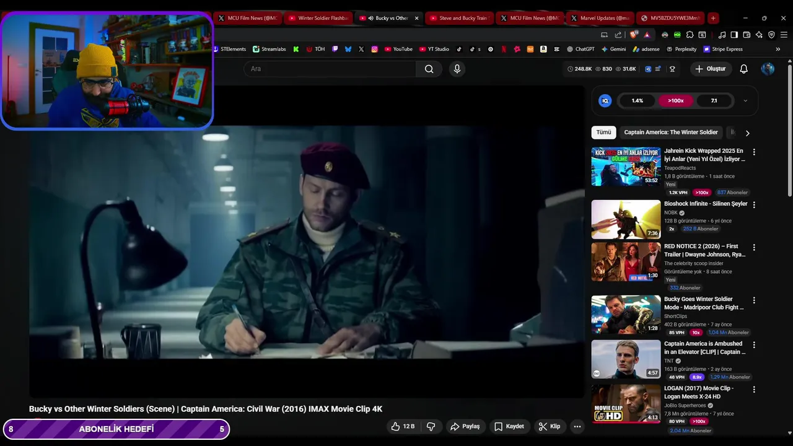The width and height of the screenshot is (793, 446).
Task: Open the Perplexity bookmark
Action: tap(681, 49)
